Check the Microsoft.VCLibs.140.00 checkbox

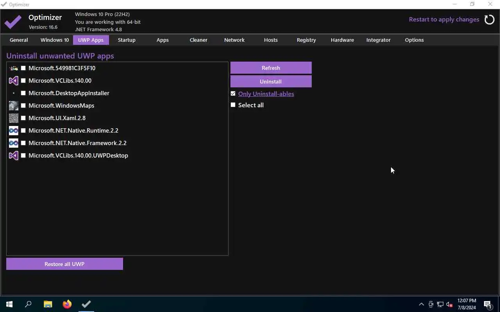[x=23, y=81]
